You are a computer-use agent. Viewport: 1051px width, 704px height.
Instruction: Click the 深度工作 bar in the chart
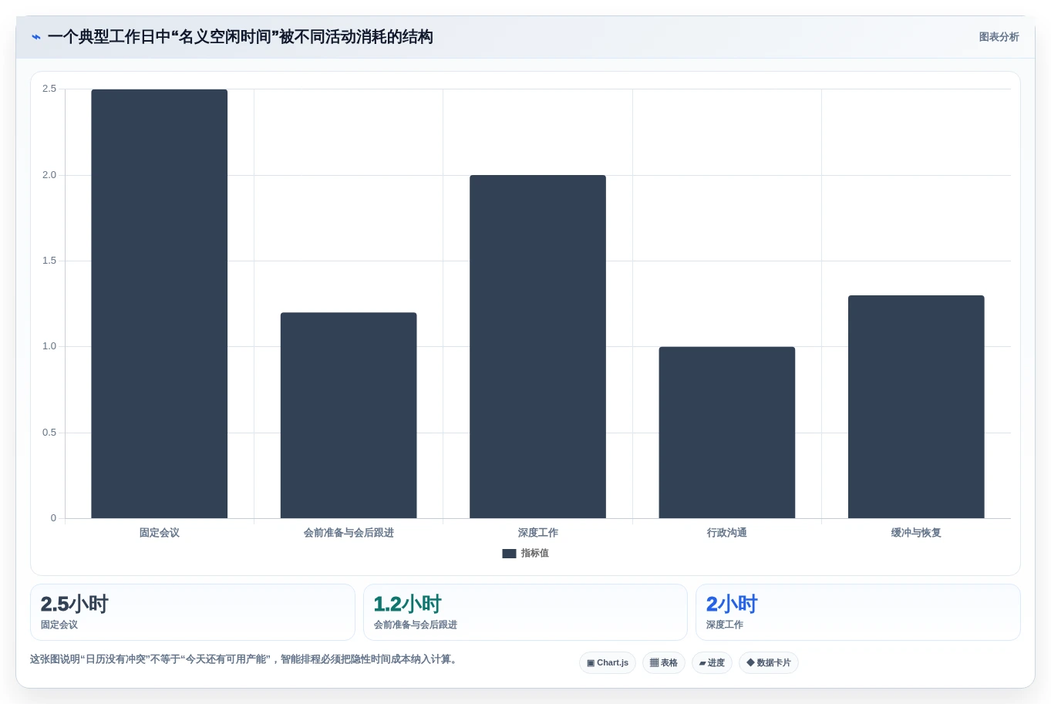[537, 347]
